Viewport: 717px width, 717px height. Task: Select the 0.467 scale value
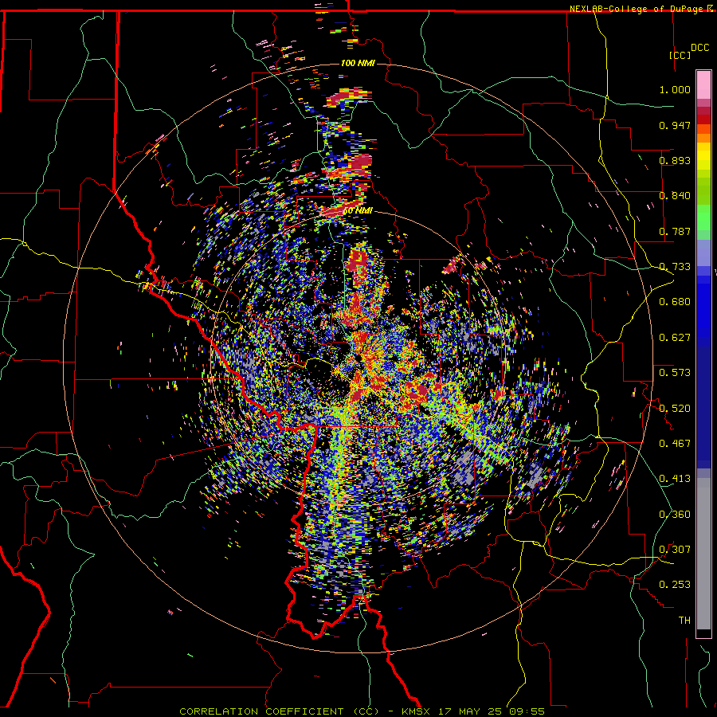point(675,444)
